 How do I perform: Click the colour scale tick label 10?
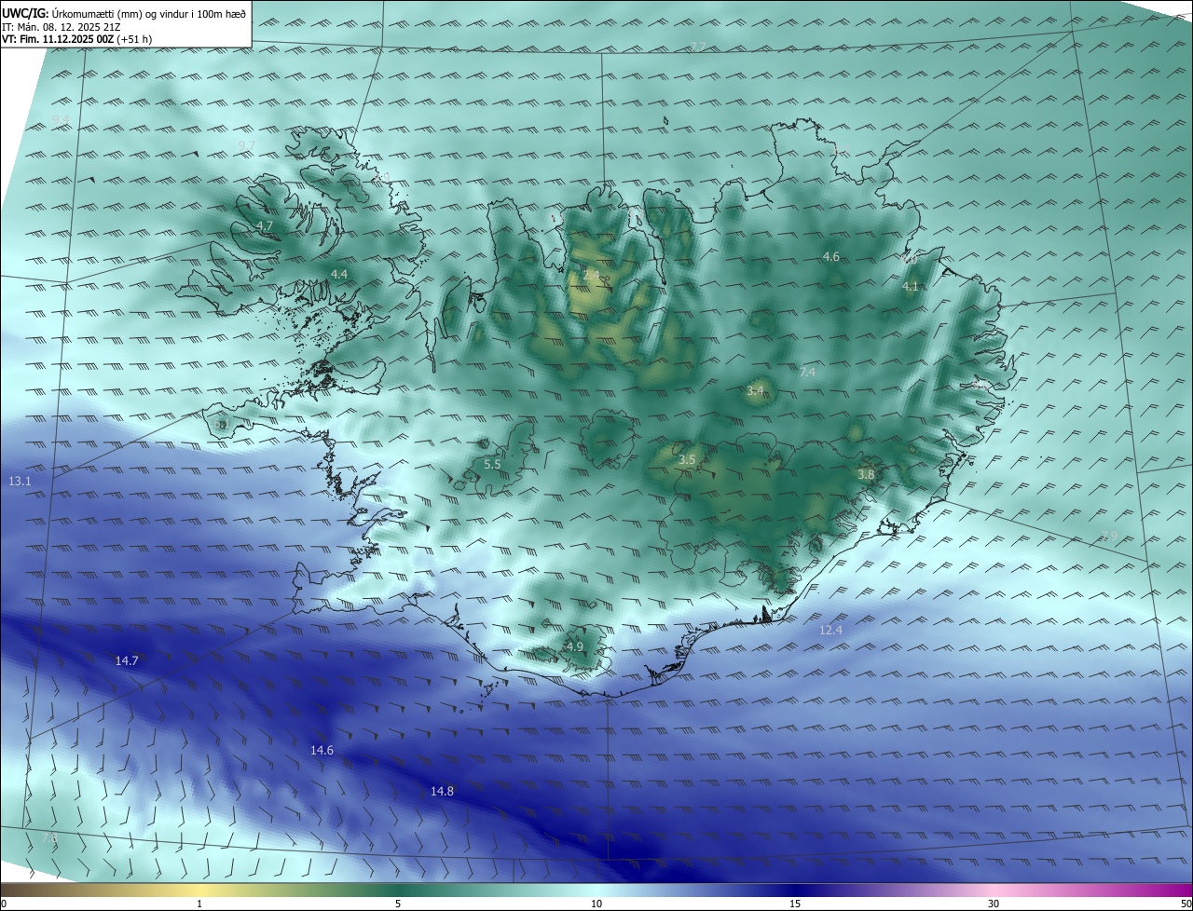pyautogui.click(x=596, y=904)
